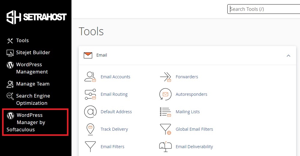Open the Email Routing link
Screen dimensions: 300x156
[114, 94]
